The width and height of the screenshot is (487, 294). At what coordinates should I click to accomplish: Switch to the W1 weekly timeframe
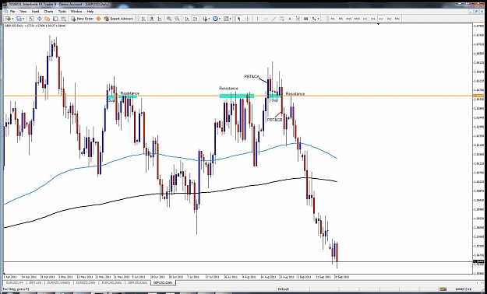click(x=389, y=19)
